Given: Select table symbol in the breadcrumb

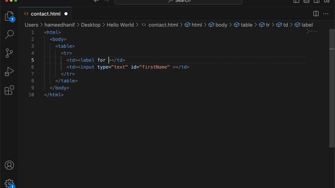Looking at the screenshot, I should 243,25.
